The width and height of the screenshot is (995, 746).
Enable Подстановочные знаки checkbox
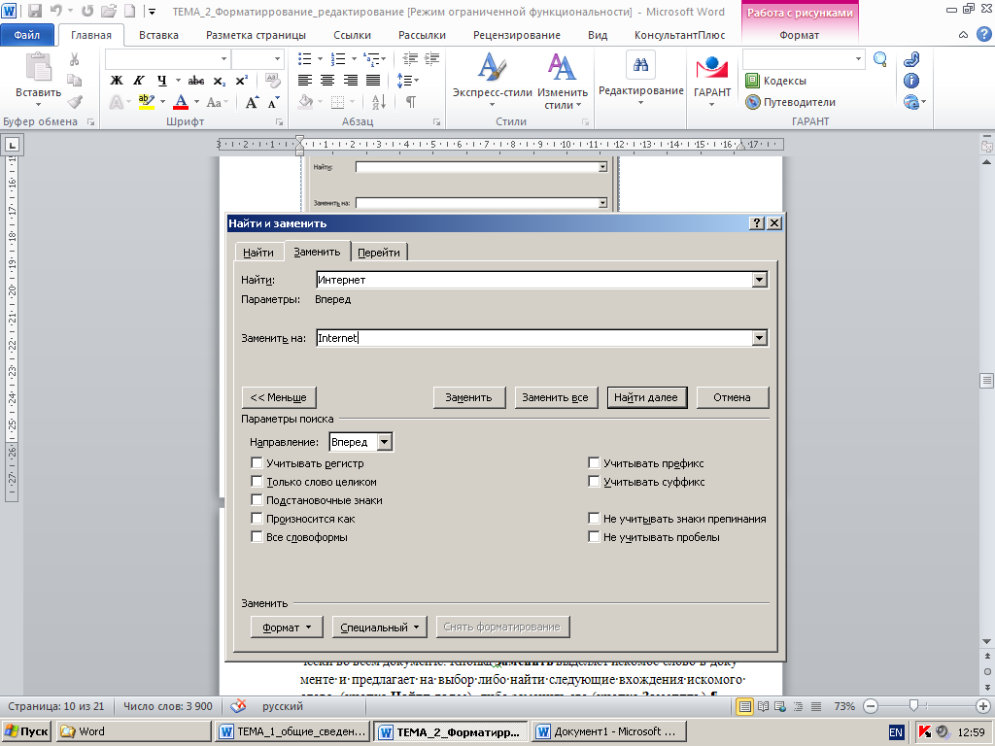click(x=257, y=500)
